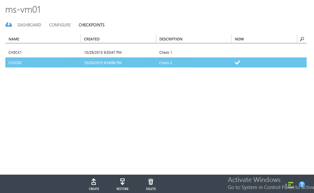Switch to the DASHBOARD tab
314x193 pixels.
[29, 25]
